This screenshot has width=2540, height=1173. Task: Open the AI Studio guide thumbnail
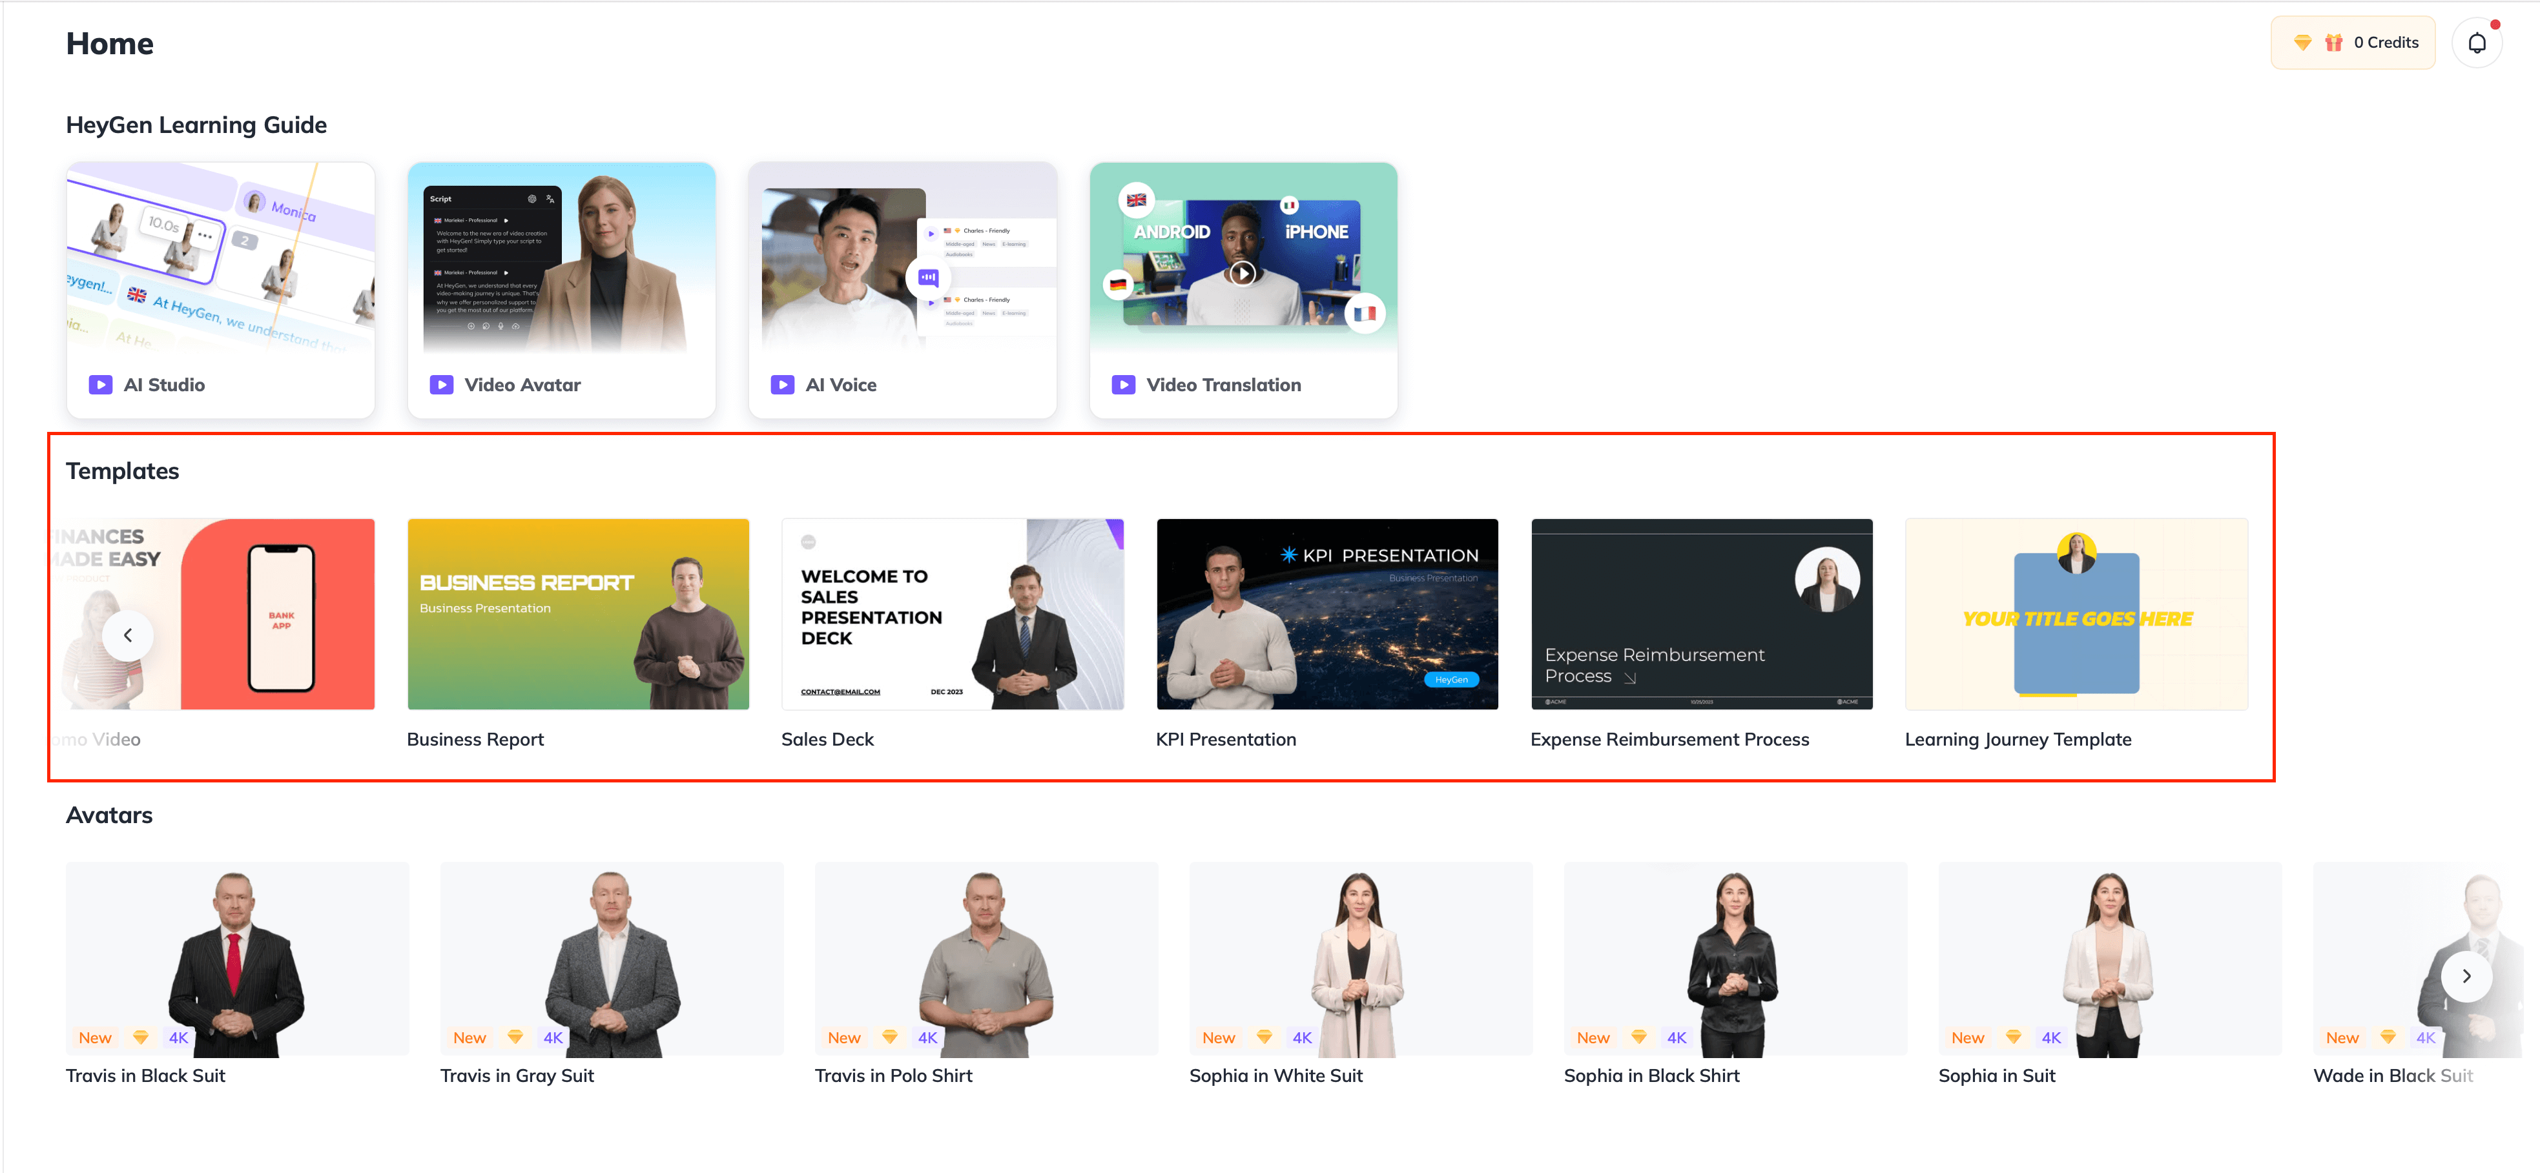[221, 258]
